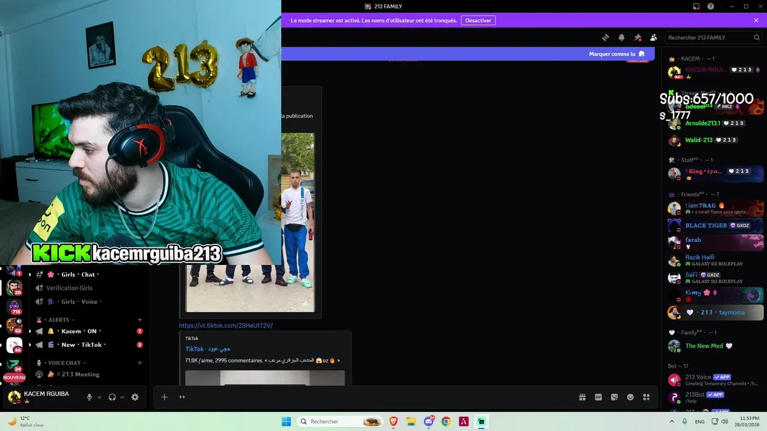Click the search magnifier icon
Screen dimensions: 767x431
coord(757,37)
